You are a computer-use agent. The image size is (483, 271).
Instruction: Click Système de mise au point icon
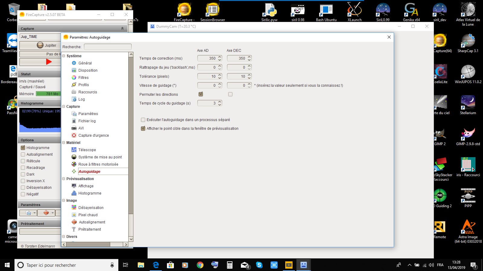tap(74, 157)
